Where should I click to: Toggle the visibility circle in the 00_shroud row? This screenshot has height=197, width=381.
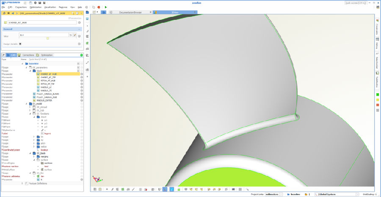pos(82,107)
